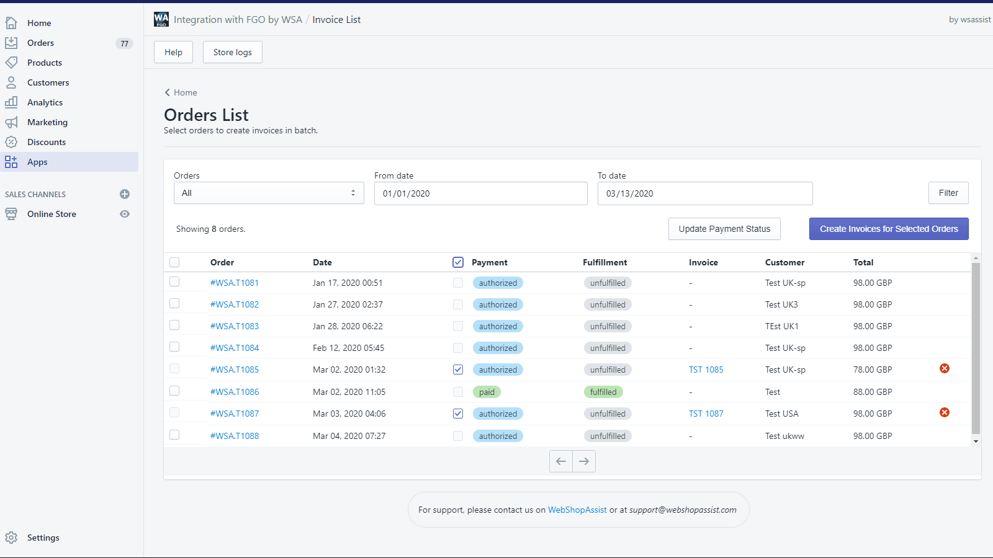
Task: Click the From date input field
Action: (480, 193)
